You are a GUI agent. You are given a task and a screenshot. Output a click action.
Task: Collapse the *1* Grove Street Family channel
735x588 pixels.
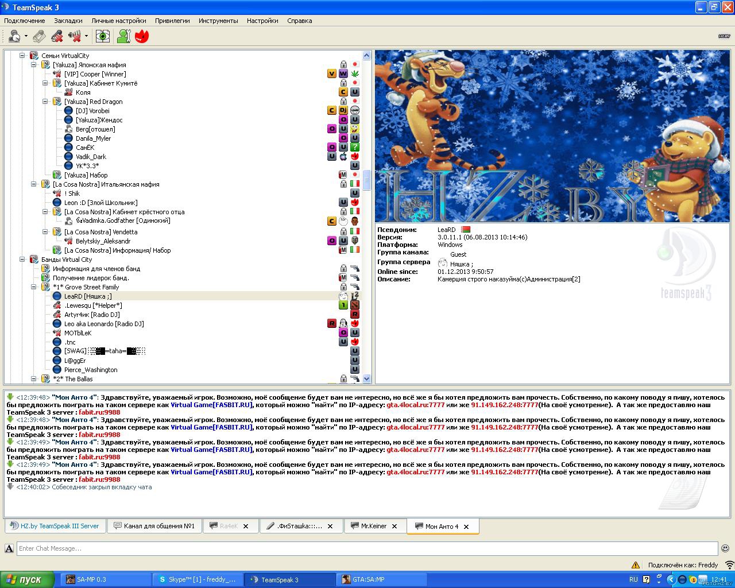click(34, 287)
